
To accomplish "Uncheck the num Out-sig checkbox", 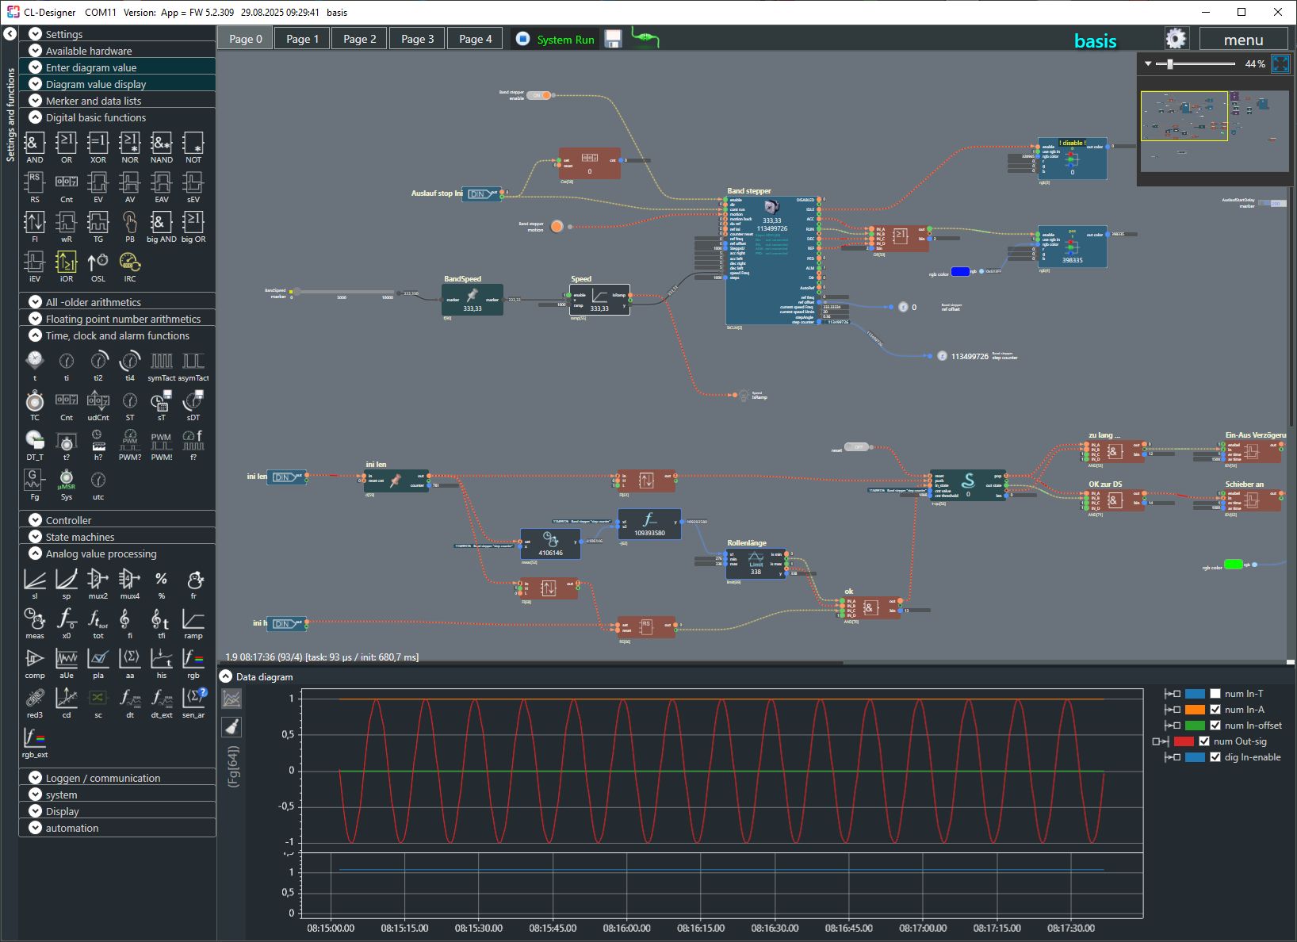I will 1203,741.
